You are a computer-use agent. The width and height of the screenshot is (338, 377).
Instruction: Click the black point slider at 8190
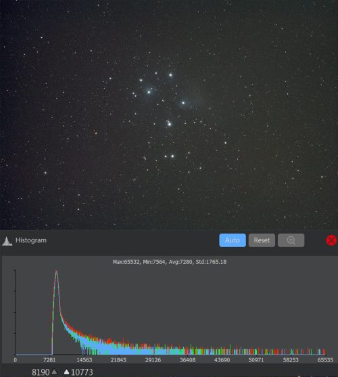tap(54, 372)
